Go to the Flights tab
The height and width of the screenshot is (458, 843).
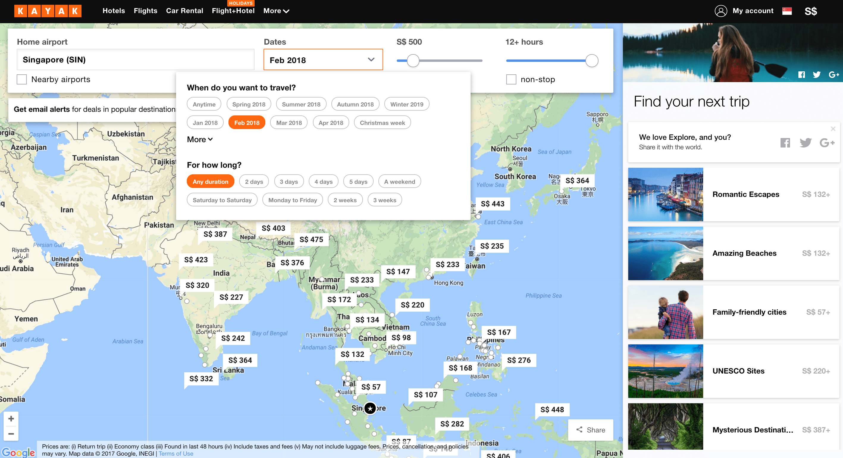[x=145, y=11]
